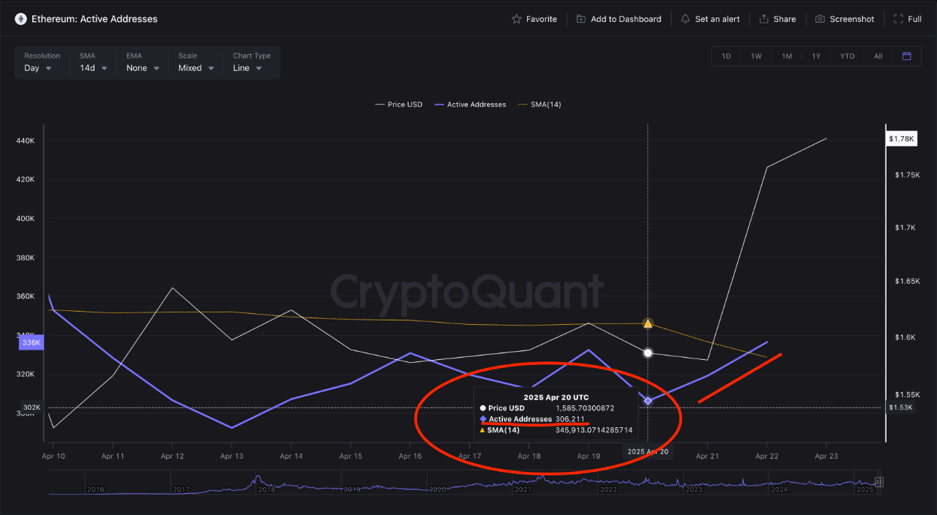Click the Set an alert bell icon
Screen dimensions: 937x515
pos(685,19)
